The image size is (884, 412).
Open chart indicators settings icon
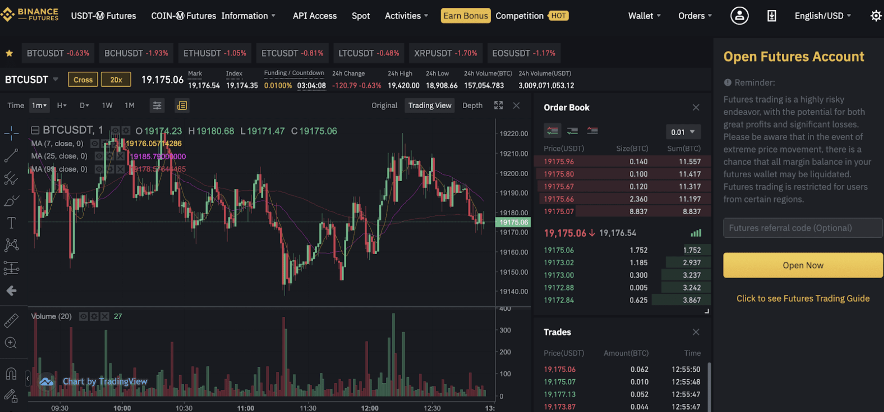(157, 106)
